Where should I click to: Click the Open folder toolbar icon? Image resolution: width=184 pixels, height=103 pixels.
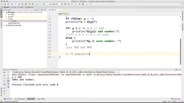2,4
